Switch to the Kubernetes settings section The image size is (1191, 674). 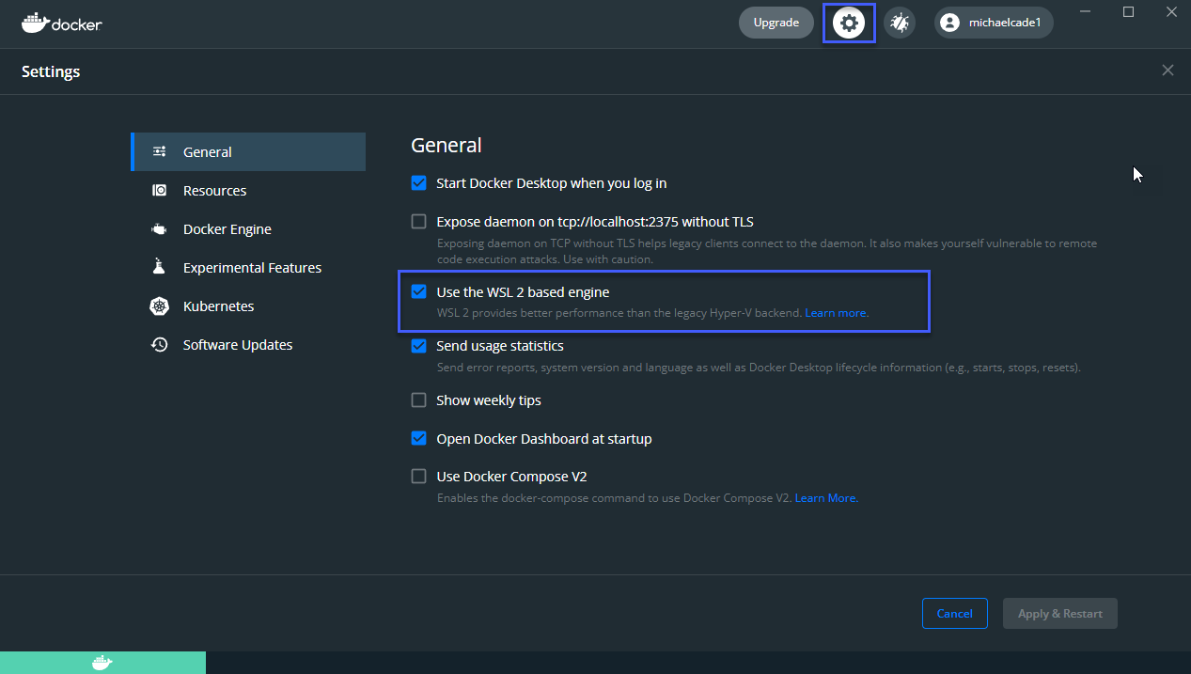click(218, 306)
